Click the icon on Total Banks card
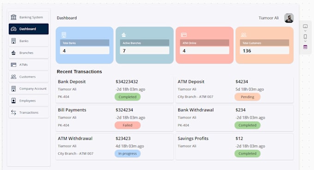Image resolution: width=314 pixels, height=170 pixels. pos(64,35)
